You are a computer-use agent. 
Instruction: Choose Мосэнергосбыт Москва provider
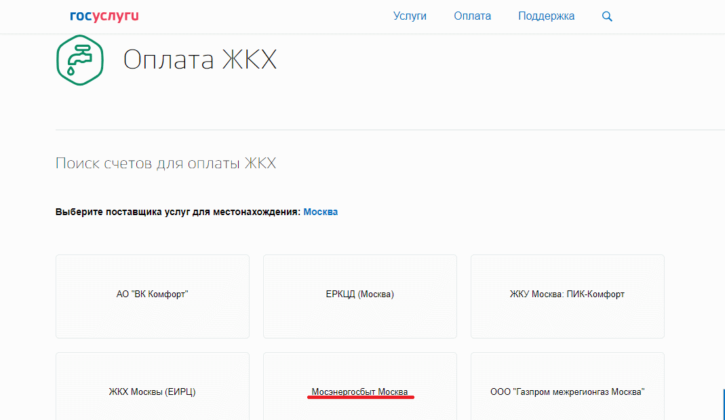tap(359, 392)
